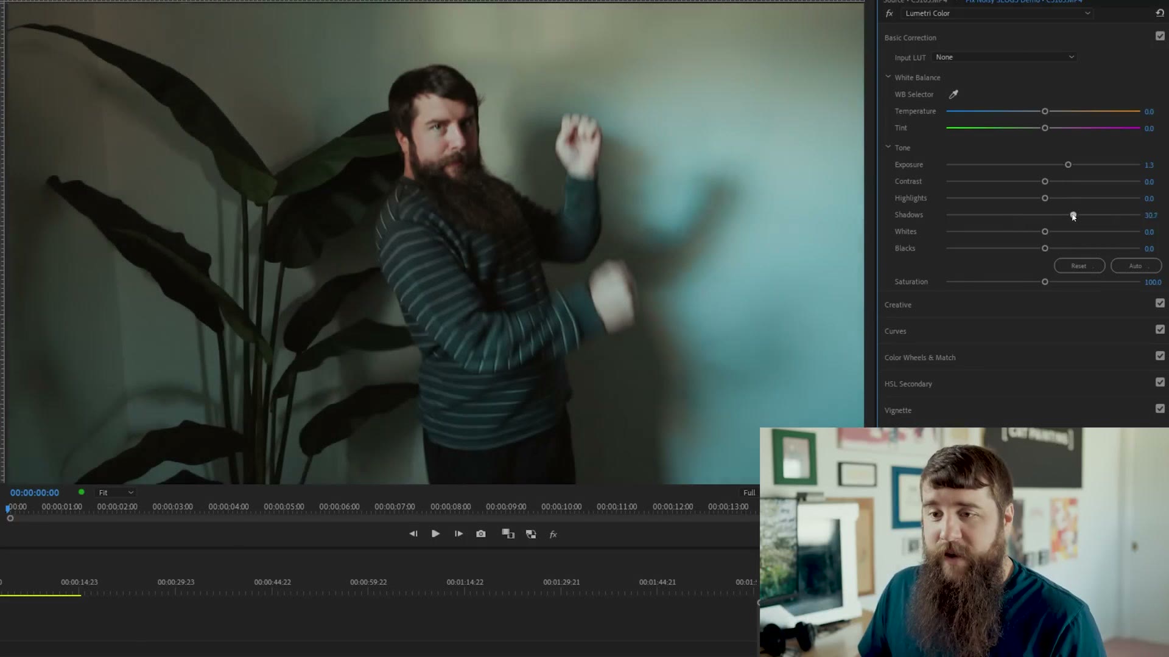
Task: Toggle global FX mute icon
Action: click(553, 534)
